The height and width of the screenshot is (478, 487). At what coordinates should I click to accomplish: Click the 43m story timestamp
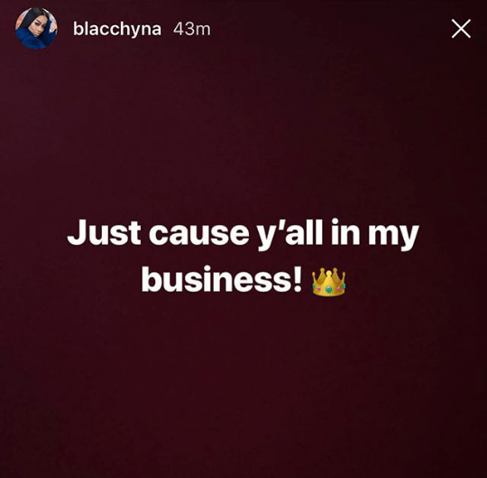(x=192, y=29)
